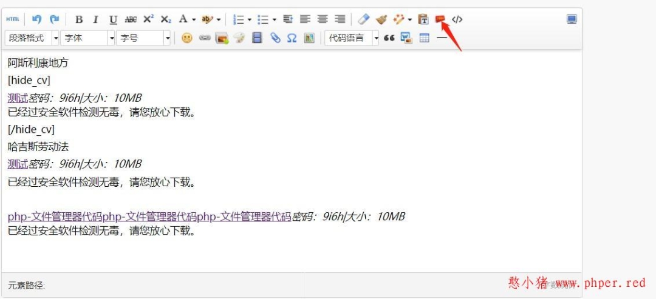Screen dimensions: 656x299
Task: Open the 字号 font size dropdown
Action: (x=143, y=38)
